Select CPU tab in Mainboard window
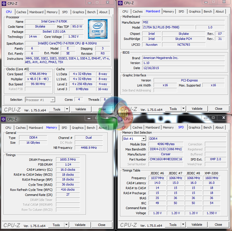The height and width of the screenshot is (231, 232). (x=125, y=11)
